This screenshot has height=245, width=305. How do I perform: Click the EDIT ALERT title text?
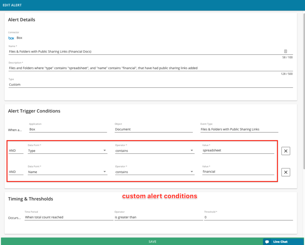12,5
